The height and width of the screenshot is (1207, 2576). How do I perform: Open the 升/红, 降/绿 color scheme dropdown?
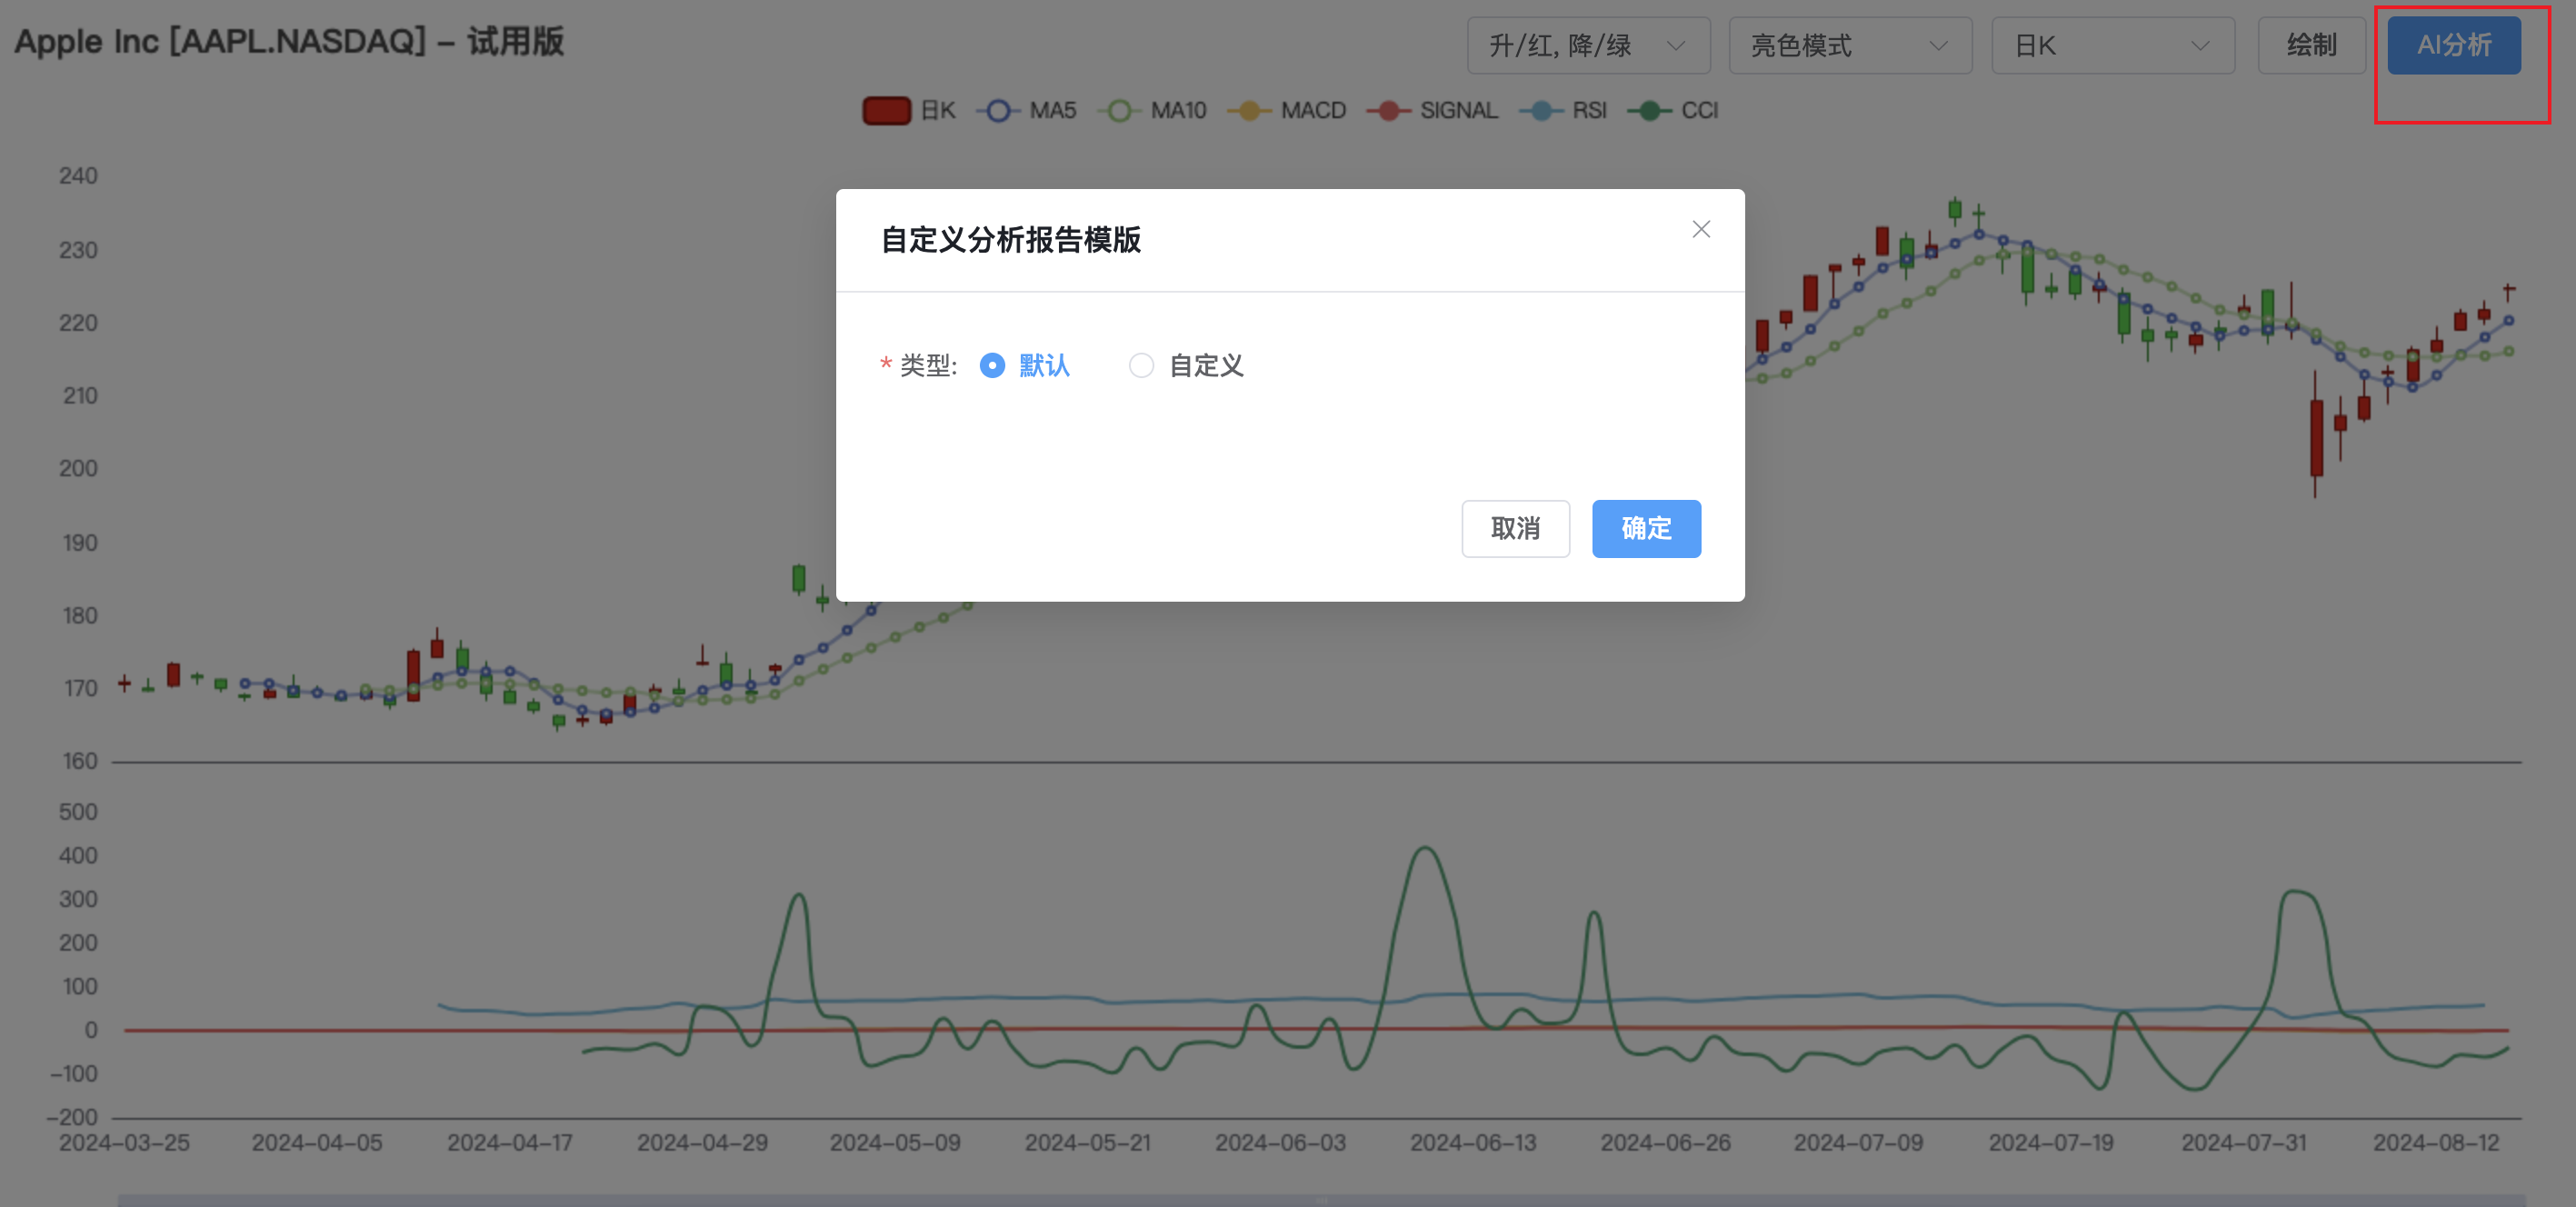(x=1587, y=46)
